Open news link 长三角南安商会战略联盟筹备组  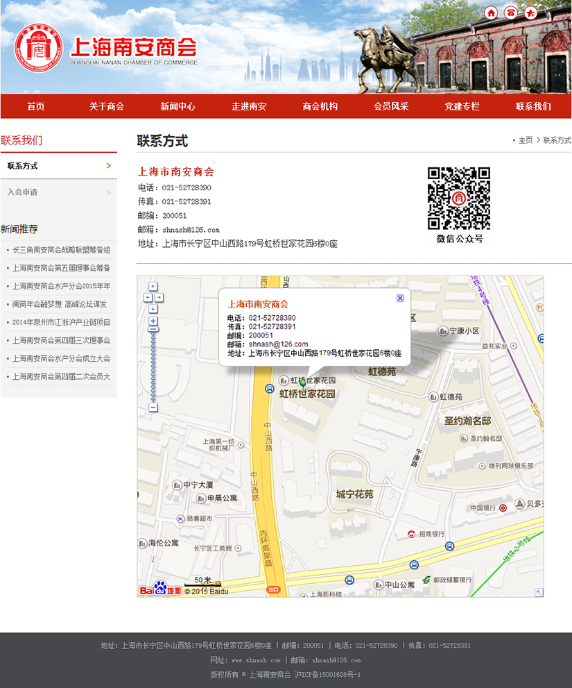coord(61,250)
